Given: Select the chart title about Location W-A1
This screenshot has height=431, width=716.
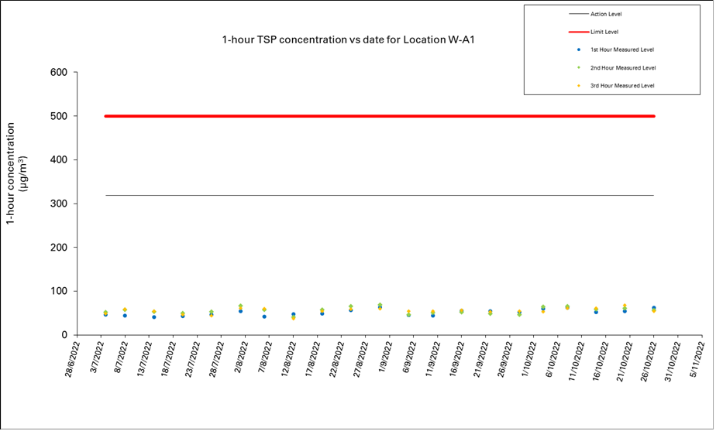Looking at the screenshot, I should click(349, 39).
